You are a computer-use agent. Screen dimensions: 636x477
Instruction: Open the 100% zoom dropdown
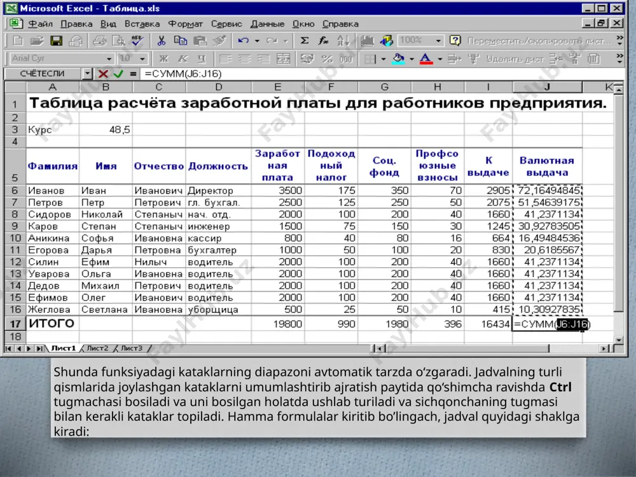point(438,41)
